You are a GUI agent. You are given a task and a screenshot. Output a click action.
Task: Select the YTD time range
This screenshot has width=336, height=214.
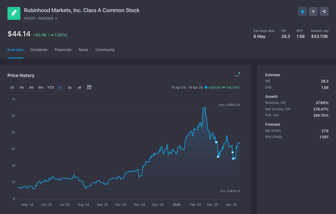pos(50,88)
